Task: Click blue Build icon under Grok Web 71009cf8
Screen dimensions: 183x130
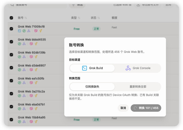Action: [19, 31]
